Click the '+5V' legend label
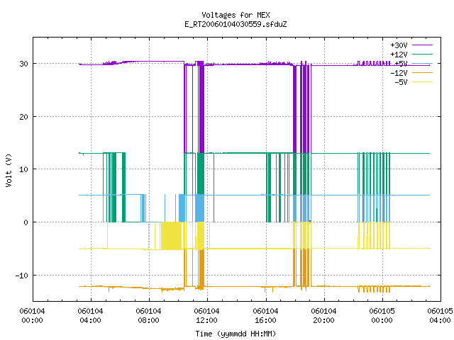Viewport: 454px width, 340px height. pos(401,64)
